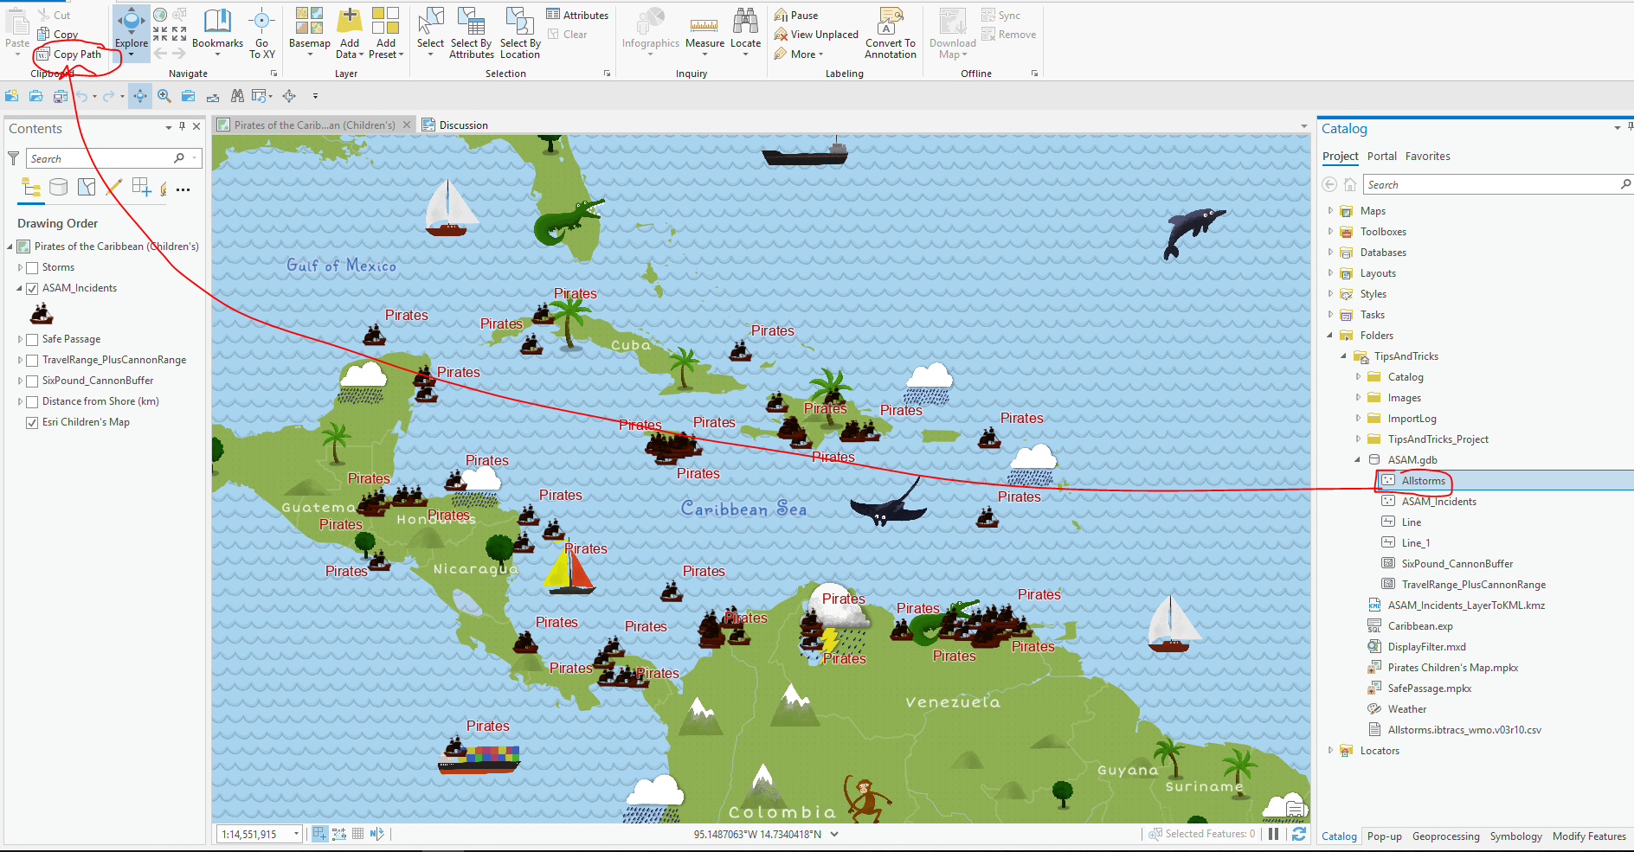Click the Add Data button
The height and width of the screenshot is (852, 1634).
[x=350, y=33]
